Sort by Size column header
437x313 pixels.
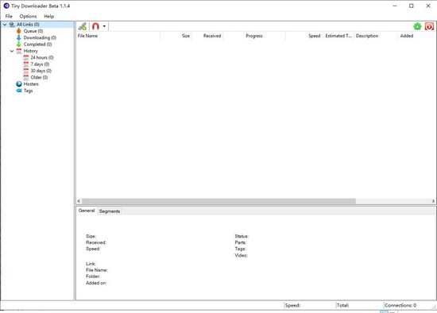[176, 36]
